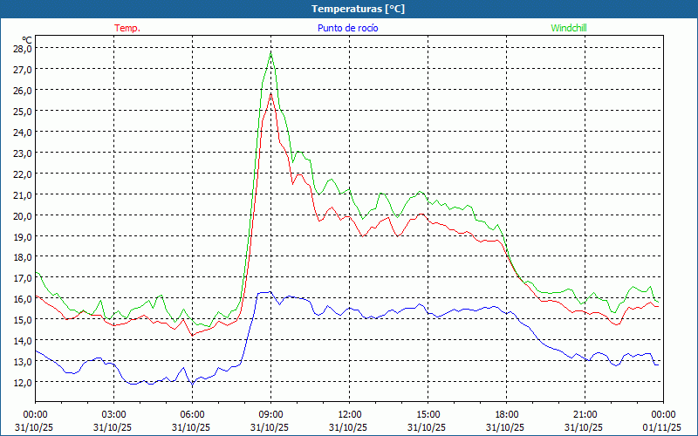
Task: Click the red Temp. line's highest peak
Action: pyautogui.click(x=271, y=93)
